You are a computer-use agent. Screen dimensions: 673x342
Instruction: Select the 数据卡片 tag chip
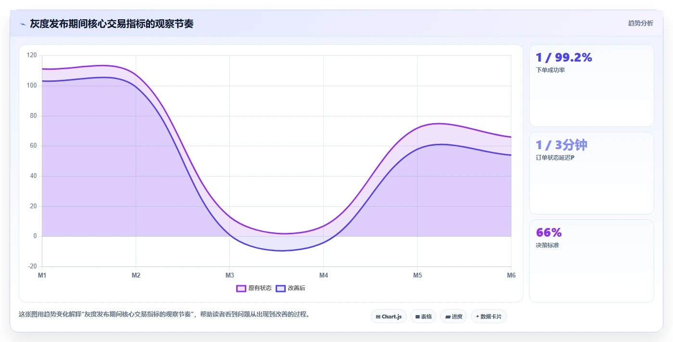489,317
